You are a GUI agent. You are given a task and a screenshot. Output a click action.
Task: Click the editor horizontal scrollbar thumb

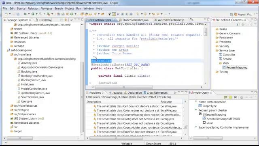(124, 87)
